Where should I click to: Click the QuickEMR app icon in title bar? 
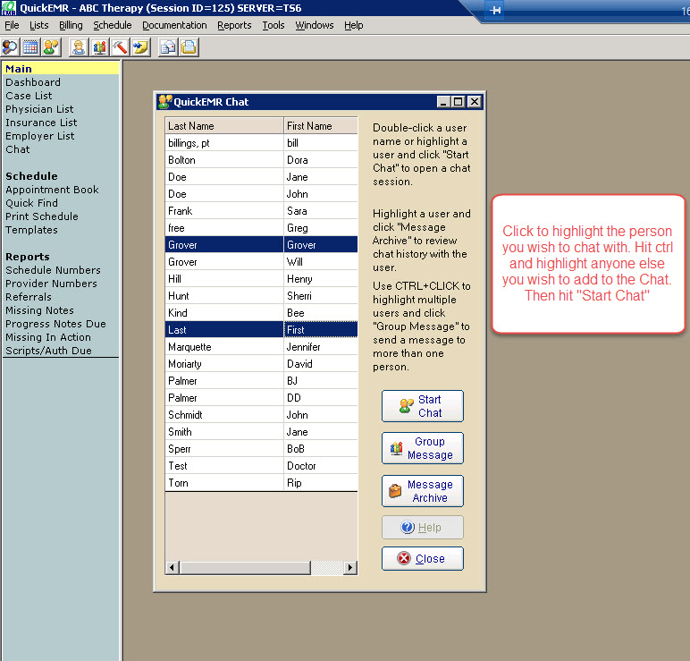point(9,8)
